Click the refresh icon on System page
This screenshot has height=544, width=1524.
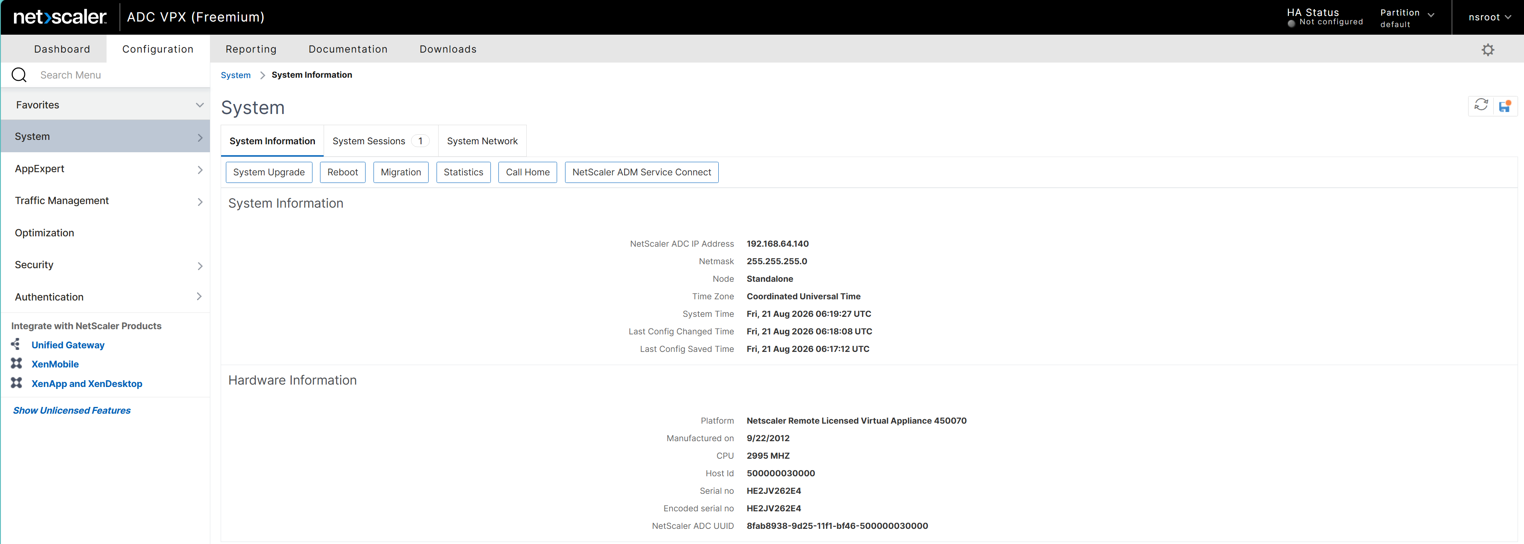click(x=1481, y=105)
